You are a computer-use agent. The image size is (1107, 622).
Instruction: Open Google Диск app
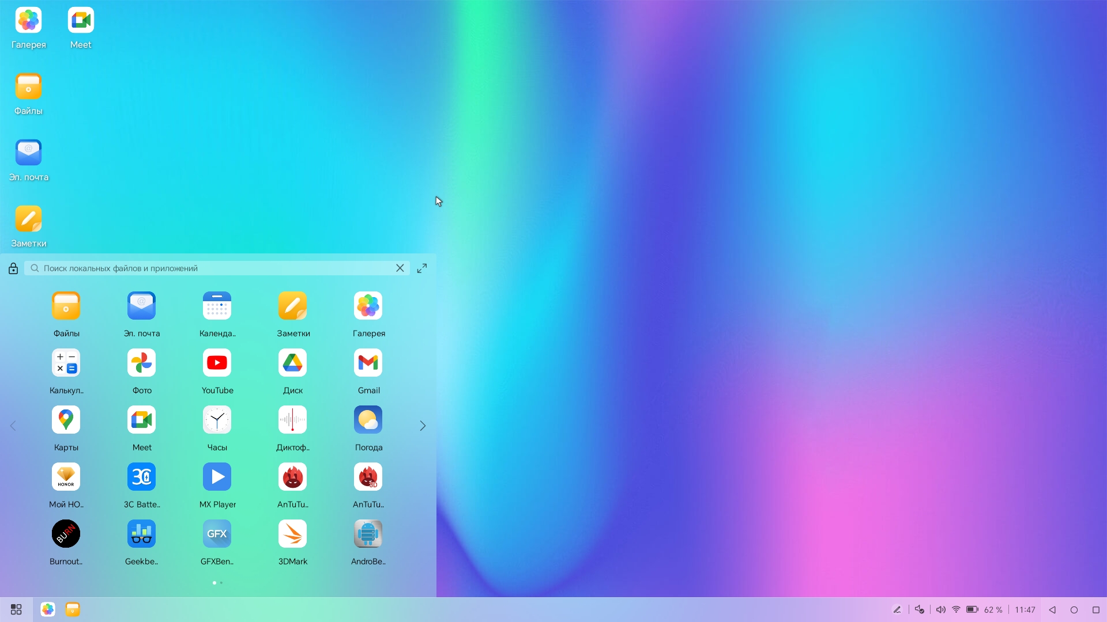tap(292, 363)
